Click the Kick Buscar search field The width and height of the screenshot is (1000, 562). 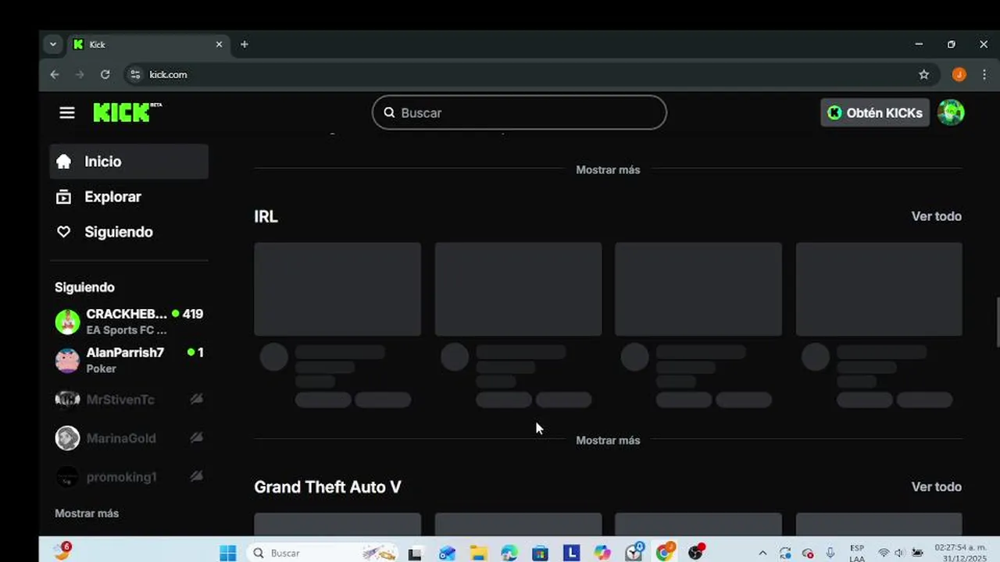(x=520, y=112)
